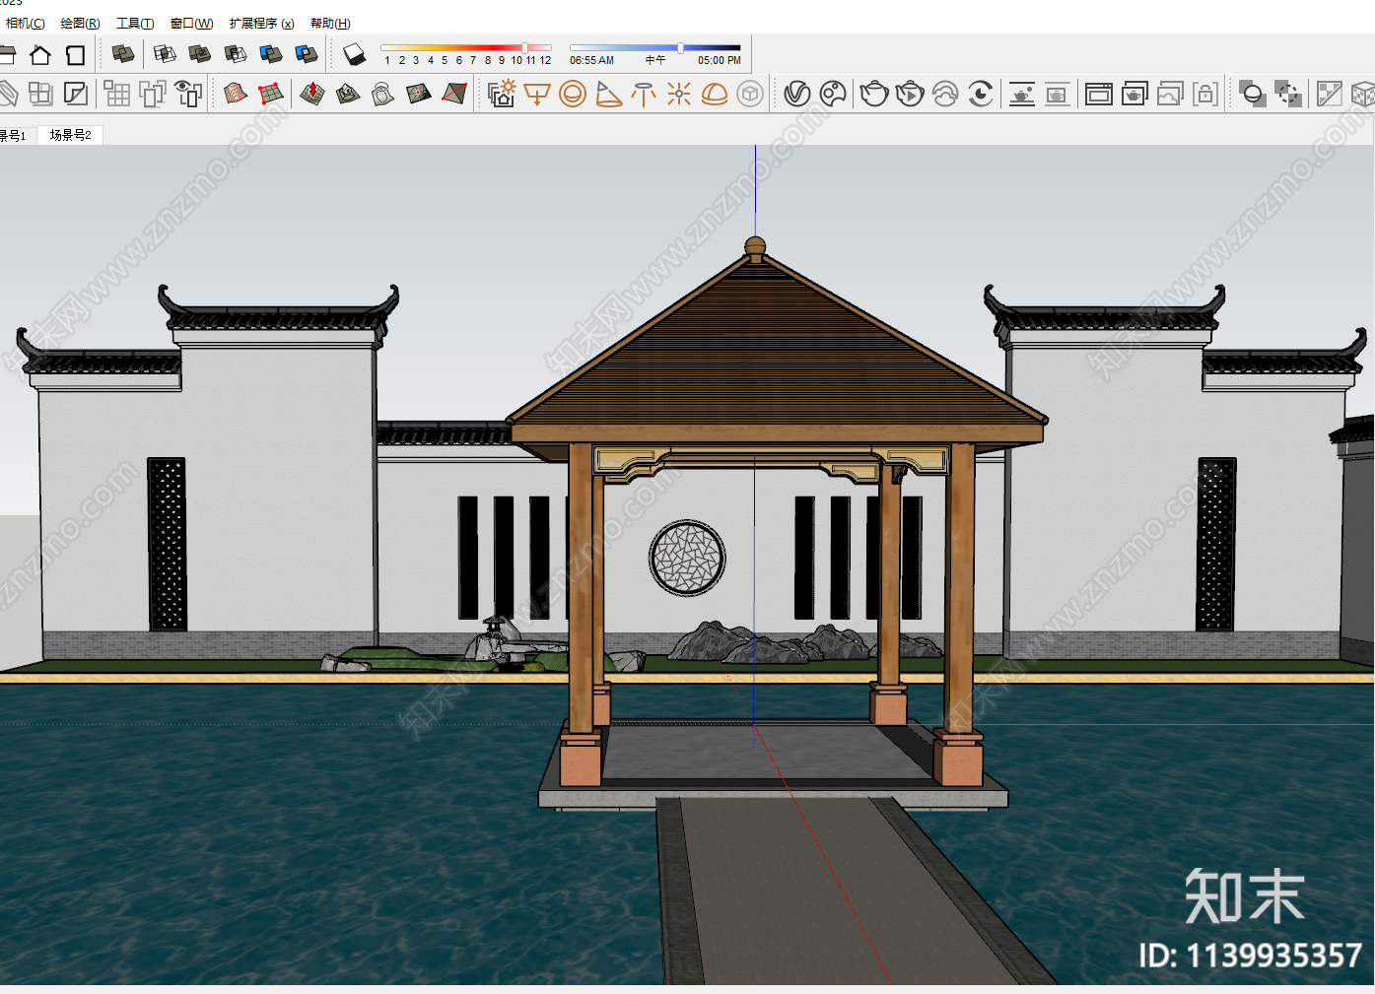Select V-Ray IES light tool
1375x994 pixels.
tap(644, 94)
